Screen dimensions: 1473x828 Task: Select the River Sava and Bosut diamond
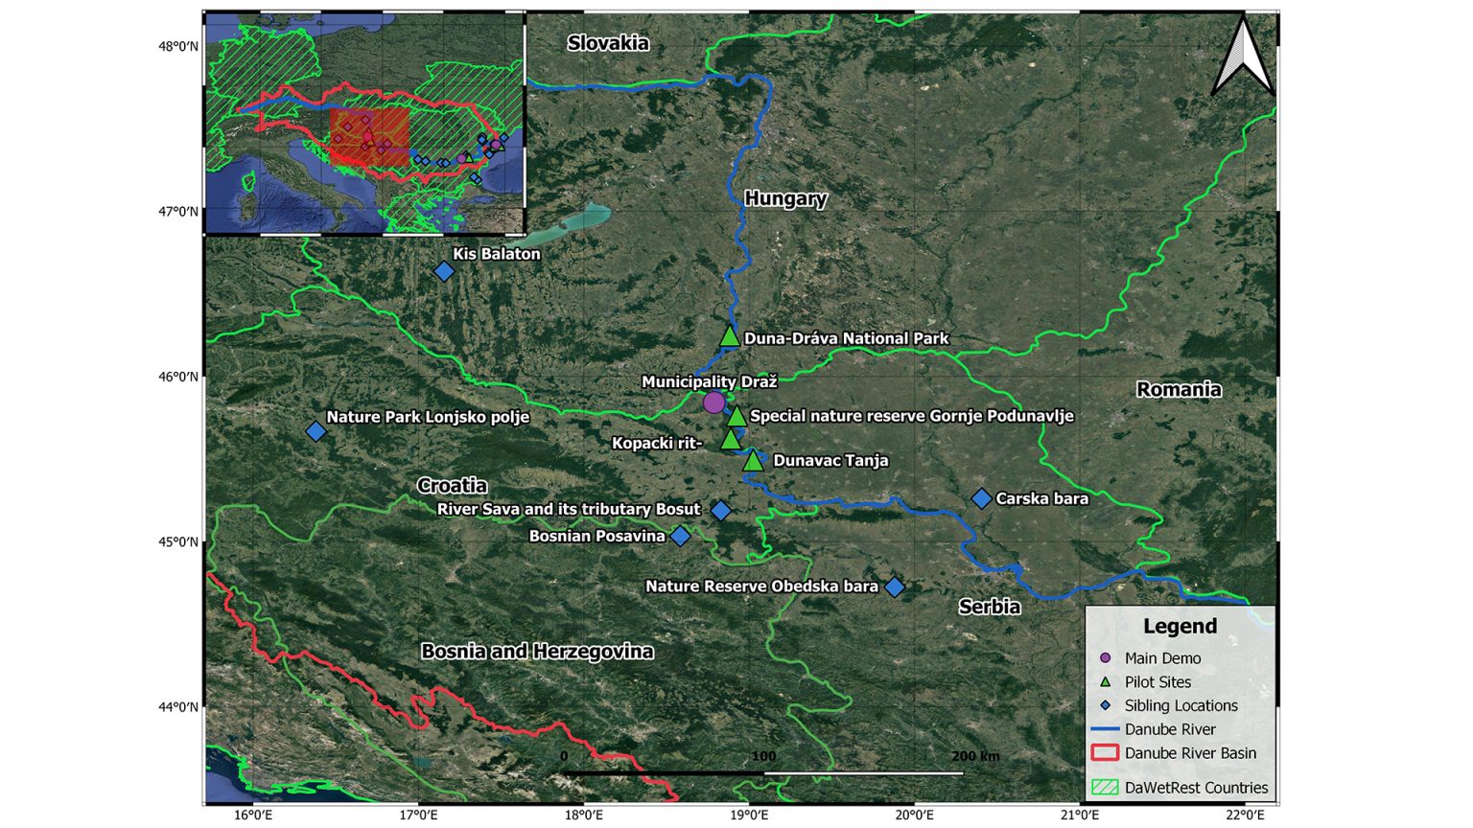(720, 511)
